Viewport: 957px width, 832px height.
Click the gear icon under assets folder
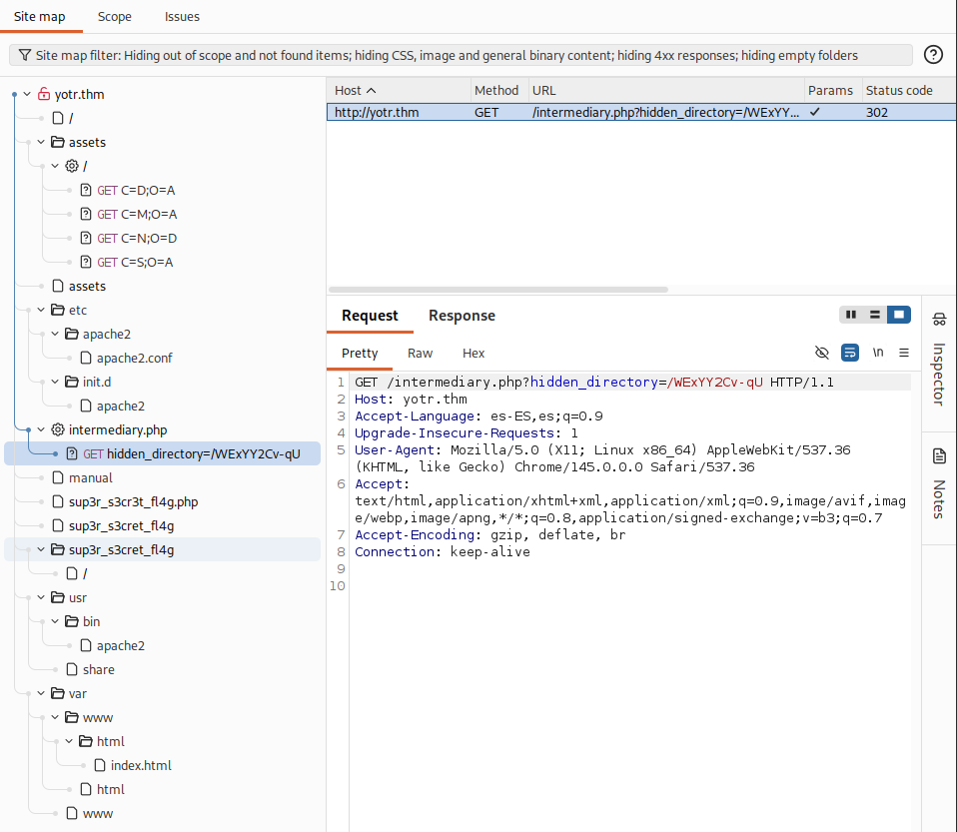click(x=71, y=166)
